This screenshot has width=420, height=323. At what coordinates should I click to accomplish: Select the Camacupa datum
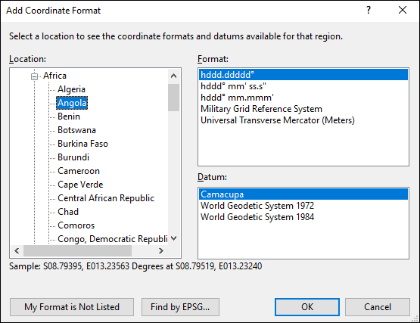click(x=303, y=194)
